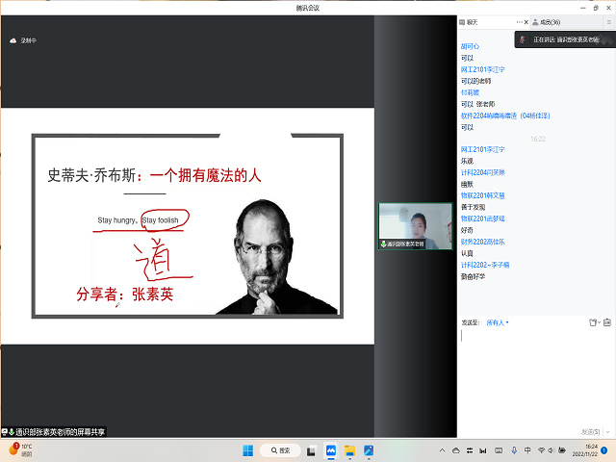Image resolution: width=616 pixels, height=462 pixels.
Task: Open the clock and date 16:24
Action: pos(585,450)
